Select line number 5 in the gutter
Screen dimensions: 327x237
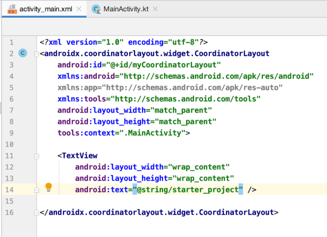(x=11, y=88)
